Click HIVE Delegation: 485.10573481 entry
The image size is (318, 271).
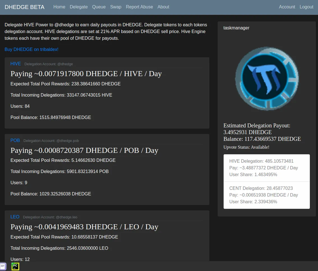261,161
